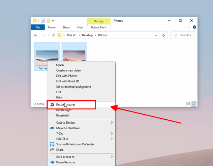The height and width of the screenshot is (166, 213).
Task: Open the File tab
Action: tap(38, 27)
